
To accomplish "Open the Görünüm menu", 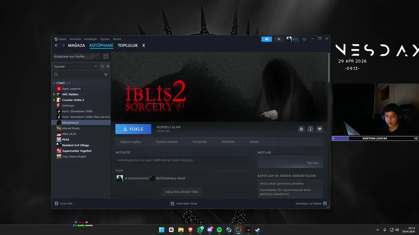I will pyautogui.click(x=75, y=39).
